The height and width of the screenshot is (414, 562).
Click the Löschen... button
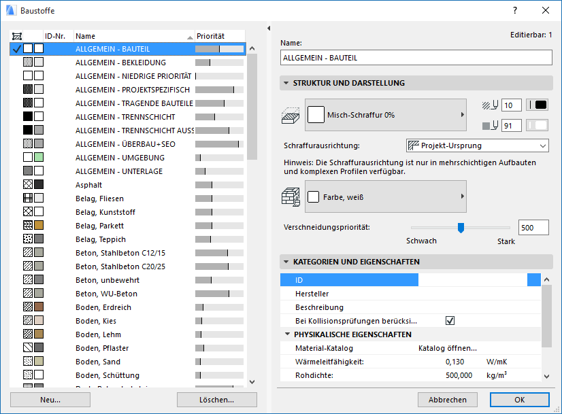[217, 400]
